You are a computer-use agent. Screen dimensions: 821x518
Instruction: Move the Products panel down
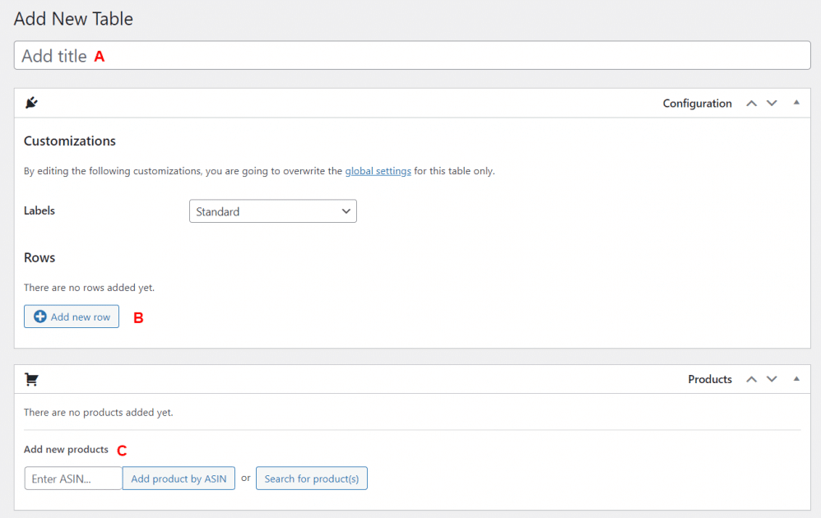click(x=772, y=379)
